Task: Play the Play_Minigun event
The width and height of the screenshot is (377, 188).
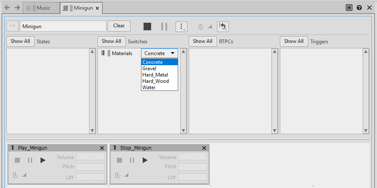Action: click(x=43, y=160)
